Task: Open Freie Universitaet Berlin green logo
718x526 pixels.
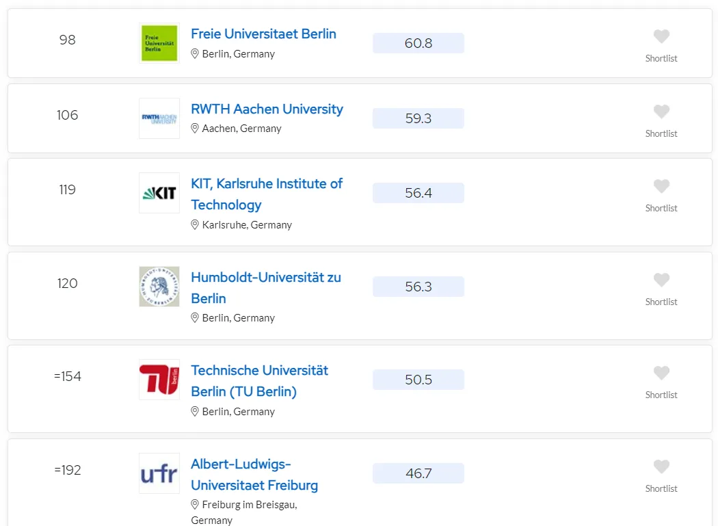Action: coord(159,43)
